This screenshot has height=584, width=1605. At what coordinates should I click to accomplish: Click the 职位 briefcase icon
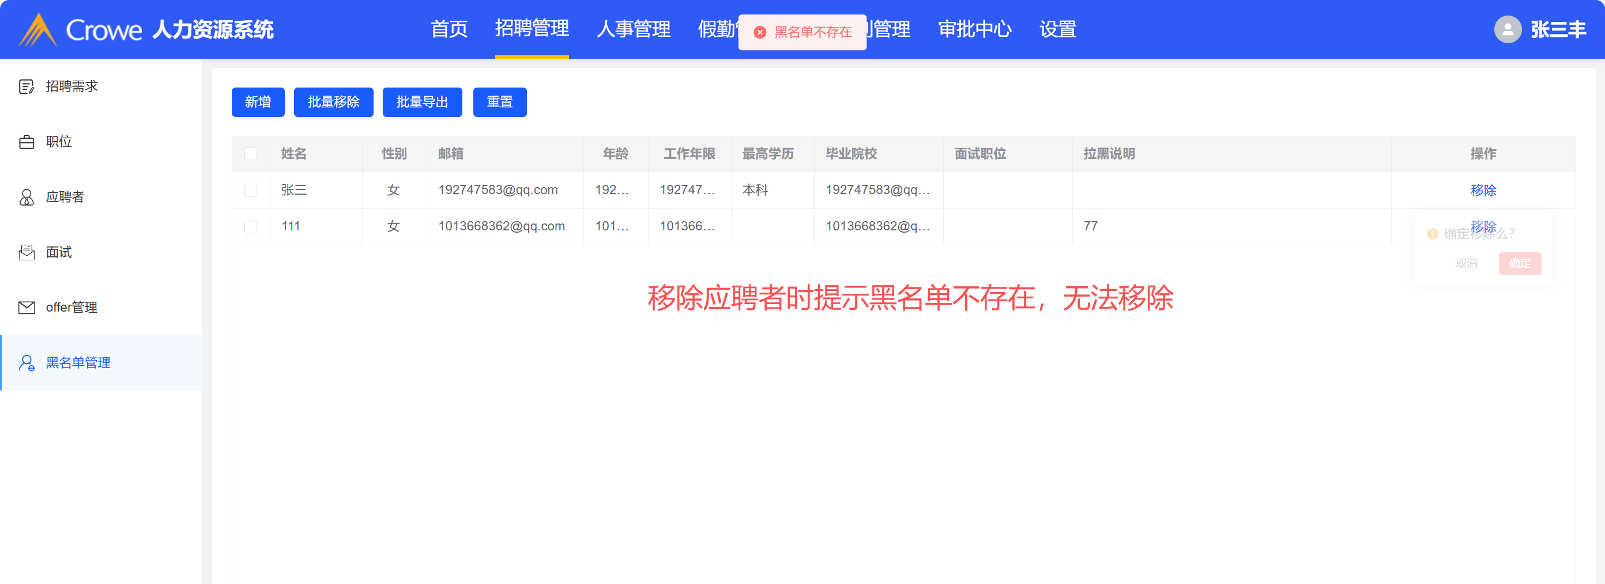27,142
